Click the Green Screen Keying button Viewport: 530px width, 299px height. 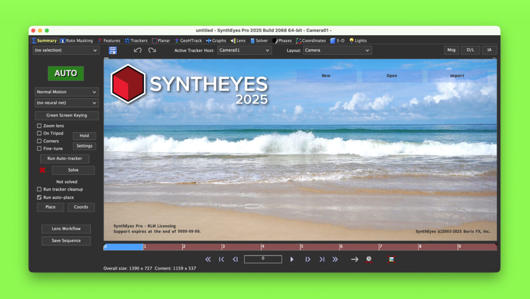(x=66, y=115)
